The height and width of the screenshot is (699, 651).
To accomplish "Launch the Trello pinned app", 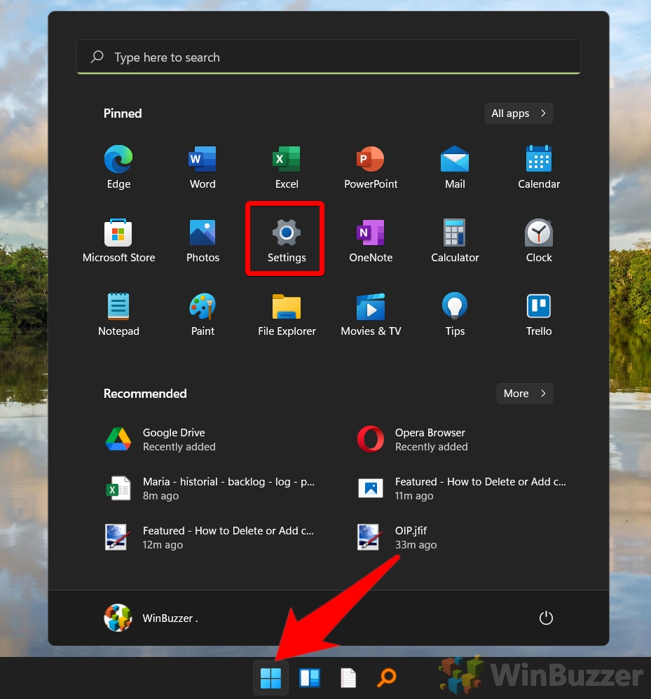I will pos(539,314).
